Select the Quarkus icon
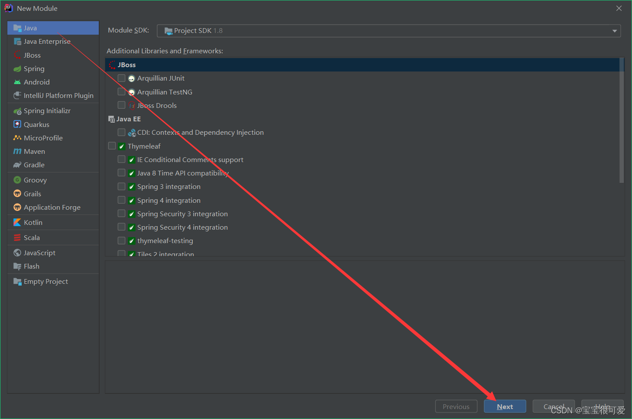The image size is (632, 419). (x=17, y=124)
